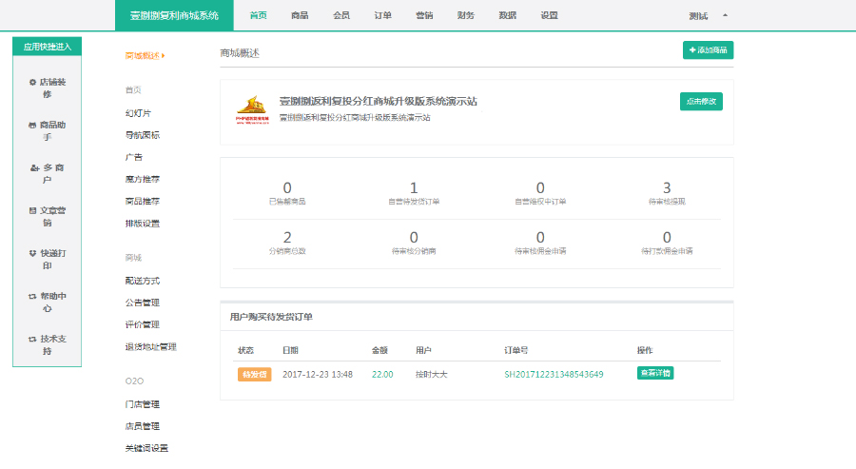The image size is (856, 469).
Task: Open the 财务 top menu tab
Action: (466, 15)
